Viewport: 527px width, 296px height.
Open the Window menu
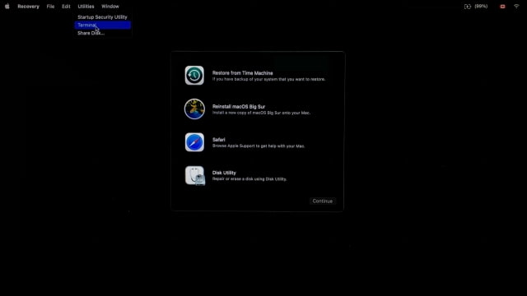click(x=110, y=7)
